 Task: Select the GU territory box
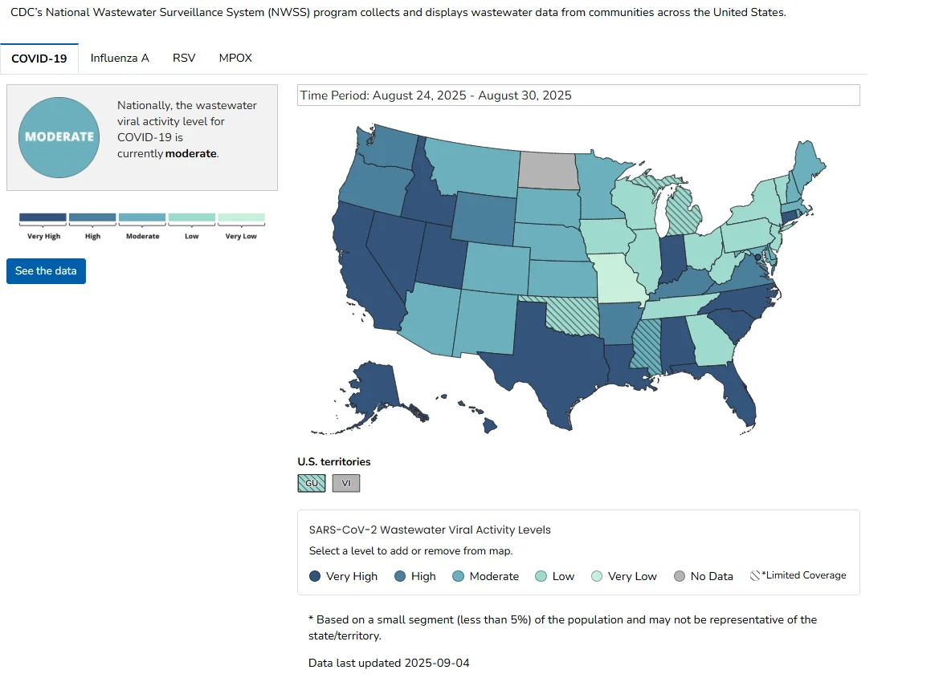coord(312,483)
